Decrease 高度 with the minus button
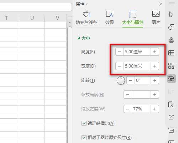The height and width of the screenshot is (143, 178). pos(120,52)
